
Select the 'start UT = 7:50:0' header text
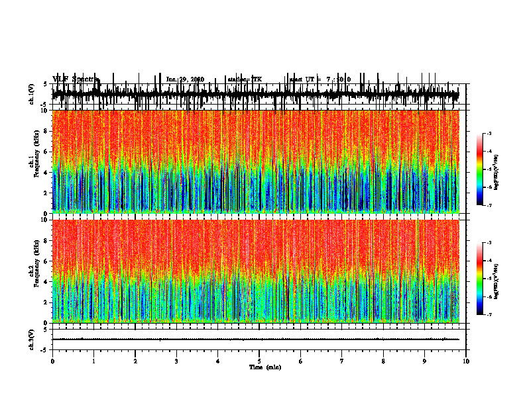(320, 79)
